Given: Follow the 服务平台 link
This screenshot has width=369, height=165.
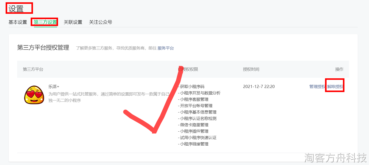Looking at the screenshot, I should click(x=166, y=48).
